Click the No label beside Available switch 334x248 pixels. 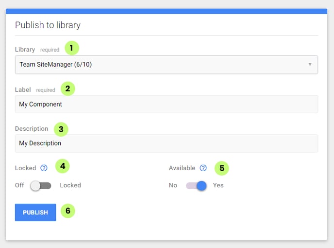click(x=173, y=185)
